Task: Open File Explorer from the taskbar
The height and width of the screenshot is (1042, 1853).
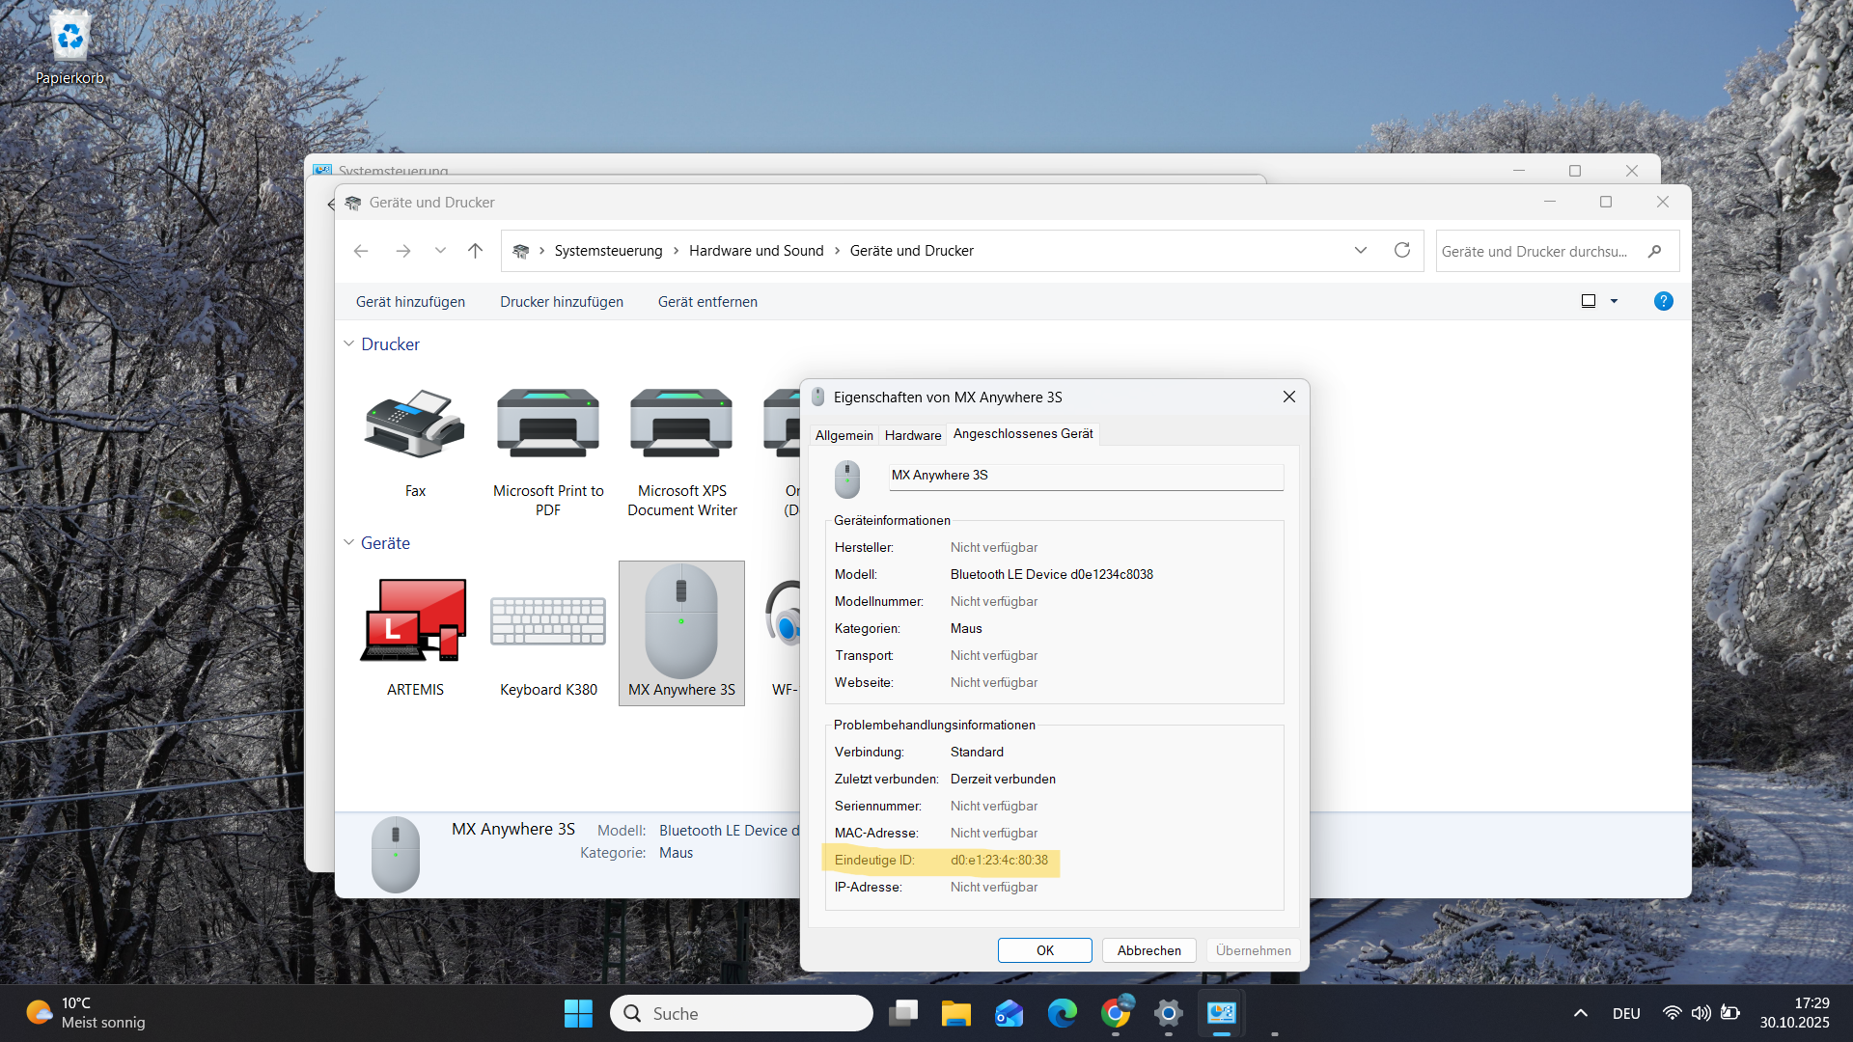Action: [955, 1013]
